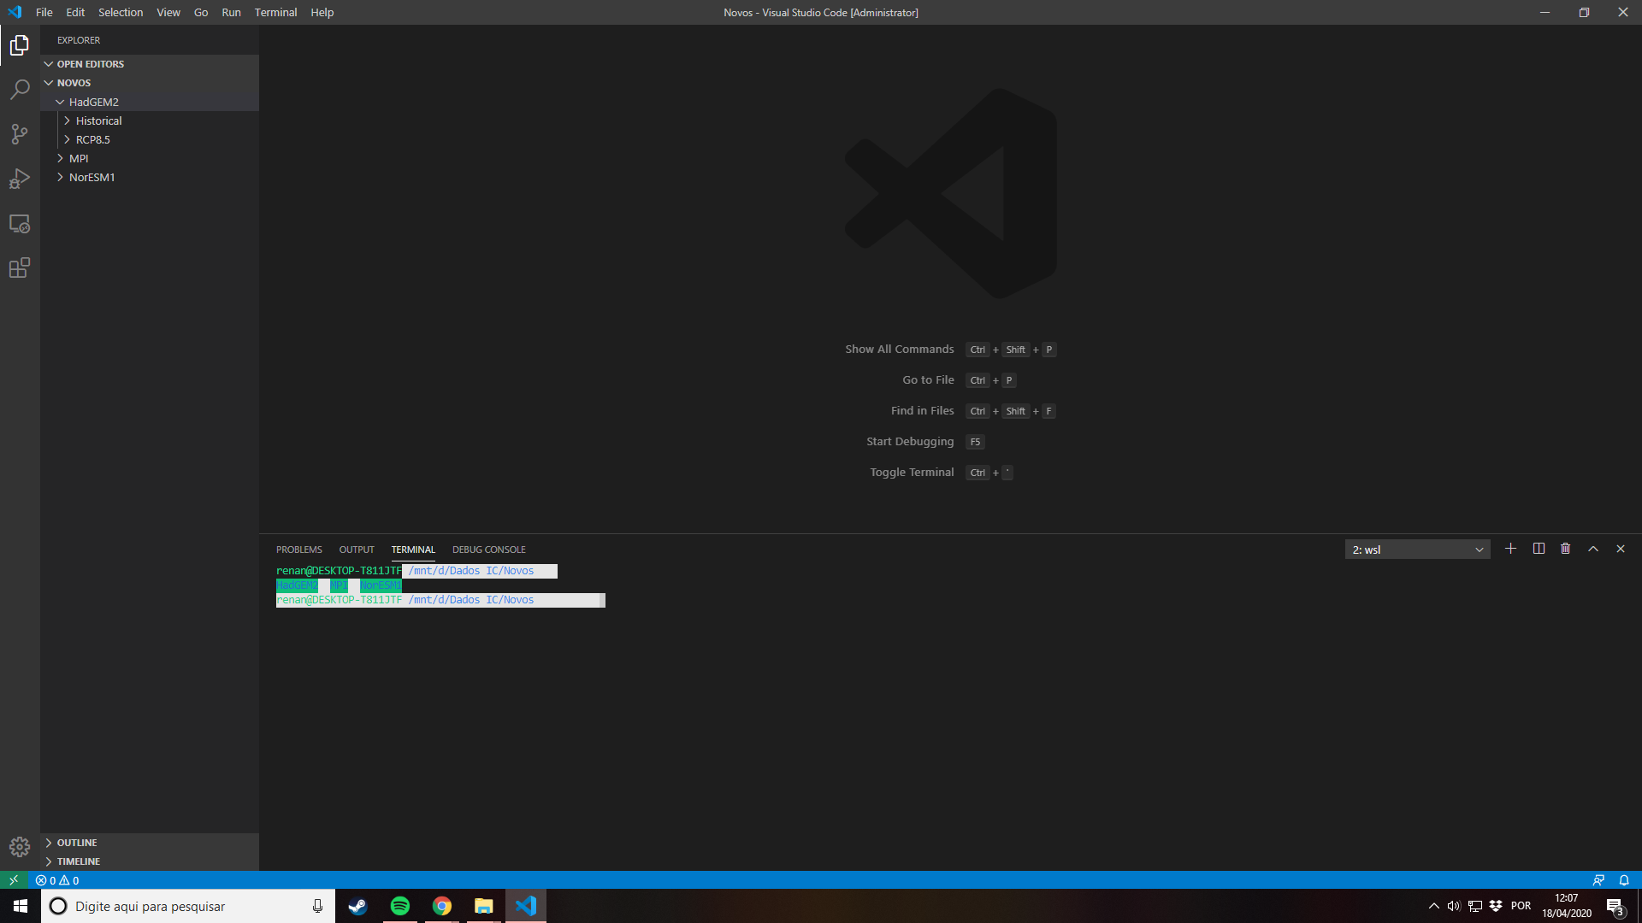Open the Run menu

tap(231, 12)
